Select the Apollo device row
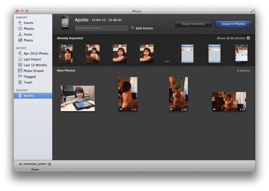Viewport: 269px width, 191px height. point(33,95)
